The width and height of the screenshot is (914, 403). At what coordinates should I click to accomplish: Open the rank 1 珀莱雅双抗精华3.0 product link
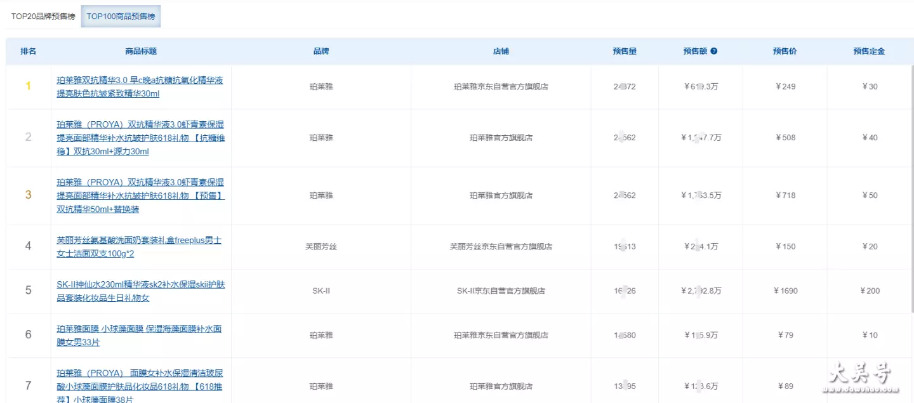(140, 87)
